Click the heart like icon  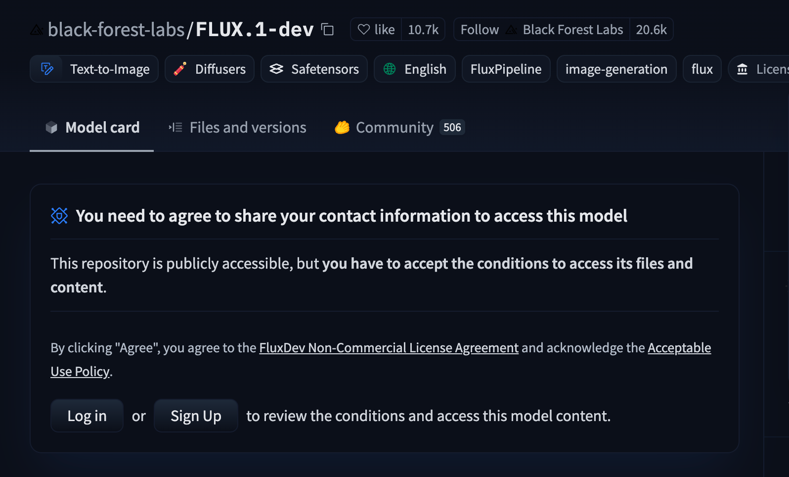(x=364, y=30)
